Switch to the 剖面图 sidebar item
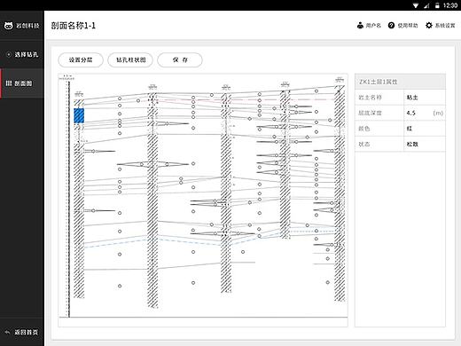 pos(22,83)
